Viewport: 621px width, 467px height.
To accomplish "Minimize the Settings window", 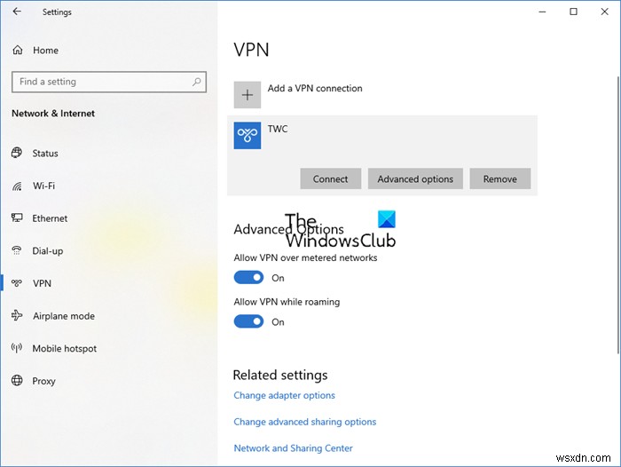I will point(542,12).
